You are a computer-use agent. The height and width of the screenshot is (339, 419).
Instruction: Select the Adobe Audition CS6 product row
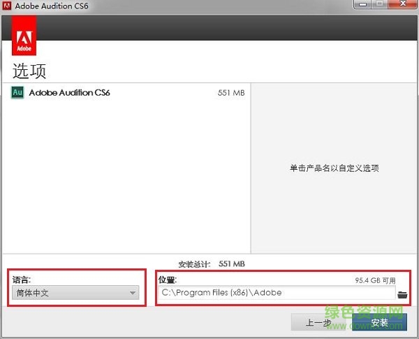[126, 92]
